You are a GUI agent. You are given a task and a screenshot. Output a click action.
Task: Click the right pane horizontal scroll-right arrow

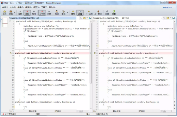tap(172, 111)
